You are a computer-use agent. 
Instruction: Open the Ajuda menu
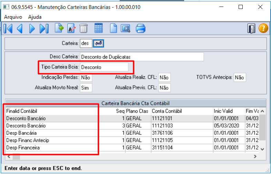[35, 17]
